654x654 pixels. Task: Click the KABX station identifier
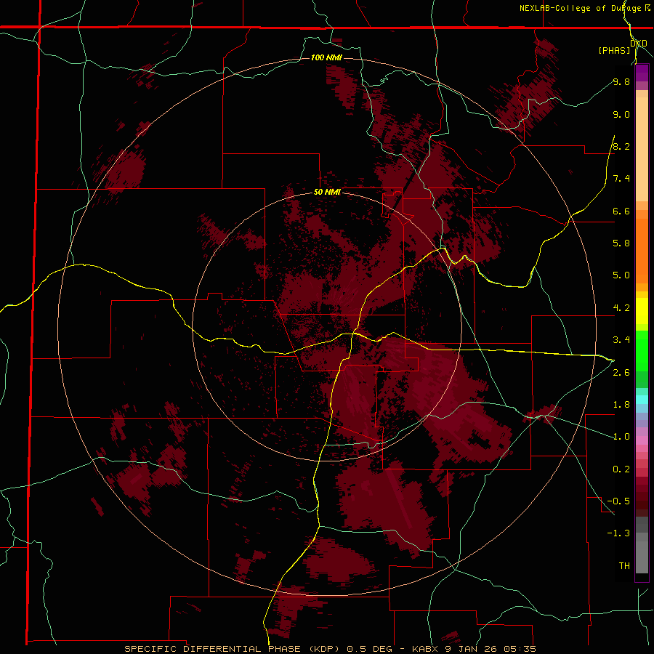tap(425, 649)
